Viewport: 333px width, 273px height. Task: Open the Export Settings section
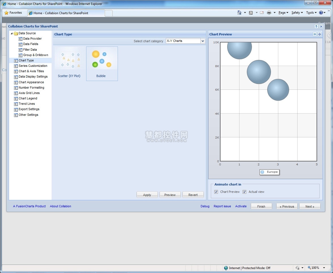tap(29, 109)
